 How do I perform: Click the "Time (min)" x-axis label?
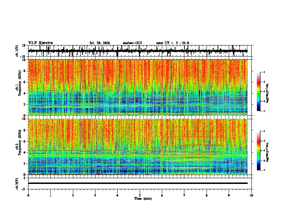[143, 199]
